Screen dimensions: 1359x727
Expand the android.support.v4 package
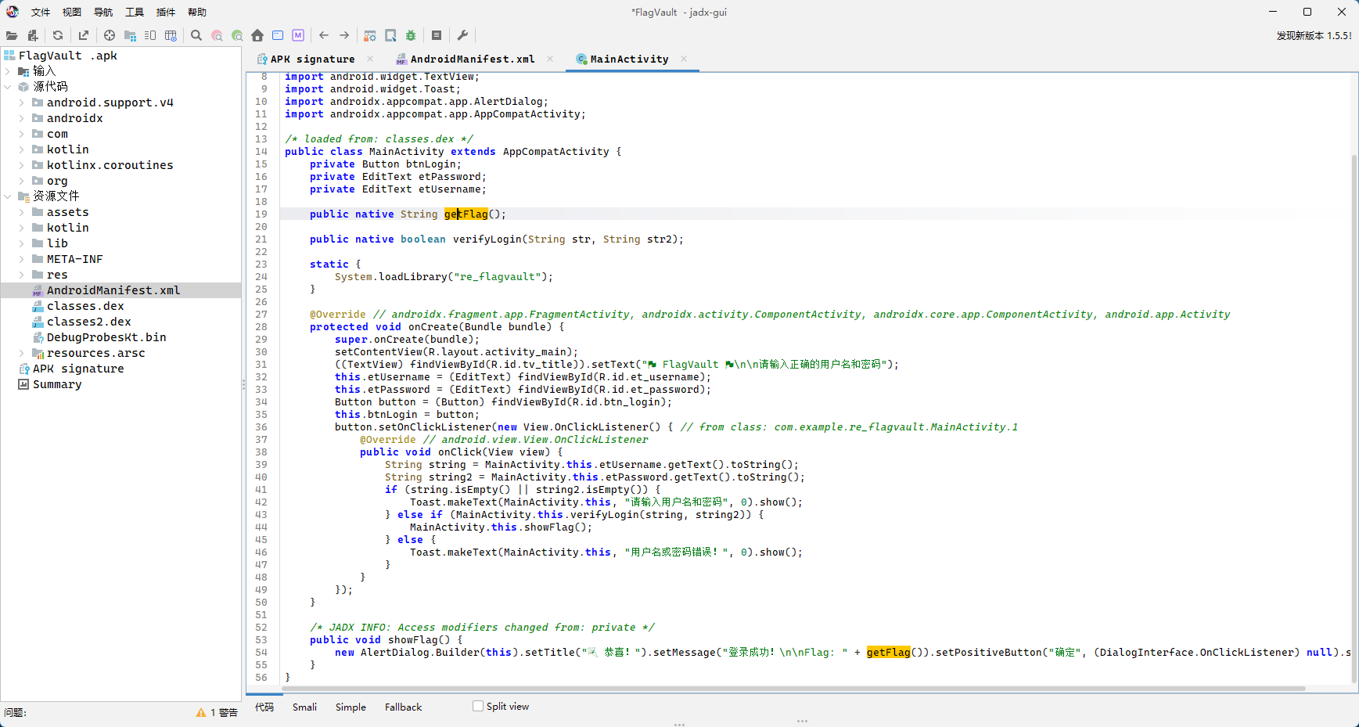[x=21, y=103]
